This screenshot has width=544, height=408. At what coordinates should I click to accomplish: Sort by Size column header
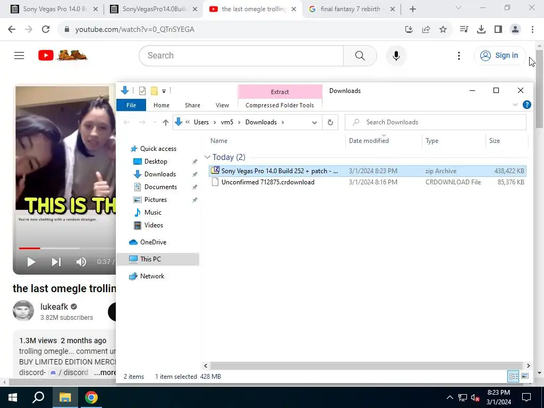click(x=495, y=140)
